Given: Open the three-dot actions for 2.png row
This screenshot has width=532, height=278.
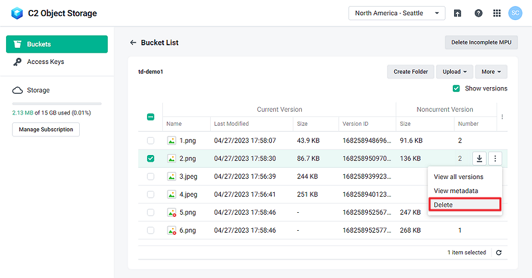Looking at the screenshot, I should click(495, 158).
